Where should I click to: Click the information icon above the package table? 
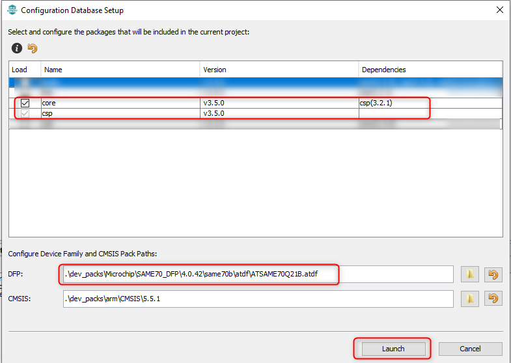pyautogui.click(x=17, y=48)
